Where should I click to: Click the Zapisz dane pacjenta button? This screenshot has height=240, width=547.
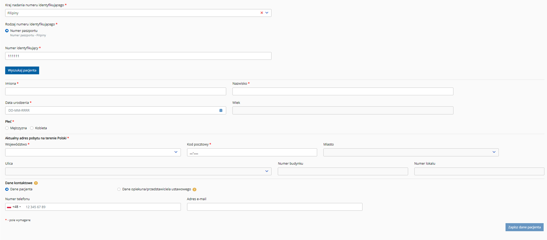click(x=524, y=227)
